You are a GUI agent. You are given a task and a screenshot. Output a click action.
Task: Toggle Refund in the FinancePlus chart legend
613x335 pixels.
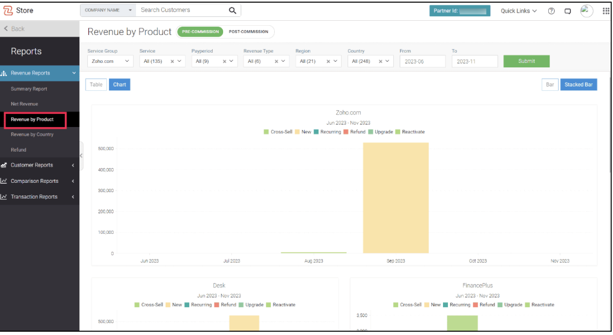tap(484, 305)
